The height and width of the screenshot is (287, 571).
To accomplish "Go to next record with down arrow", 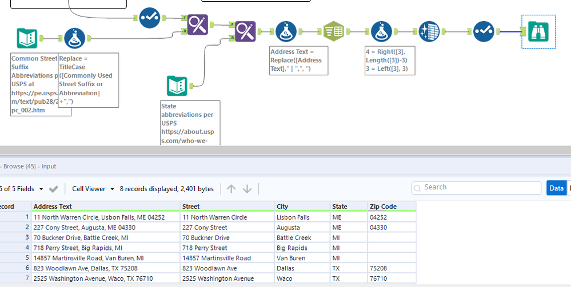I will (x=247, y=189).
